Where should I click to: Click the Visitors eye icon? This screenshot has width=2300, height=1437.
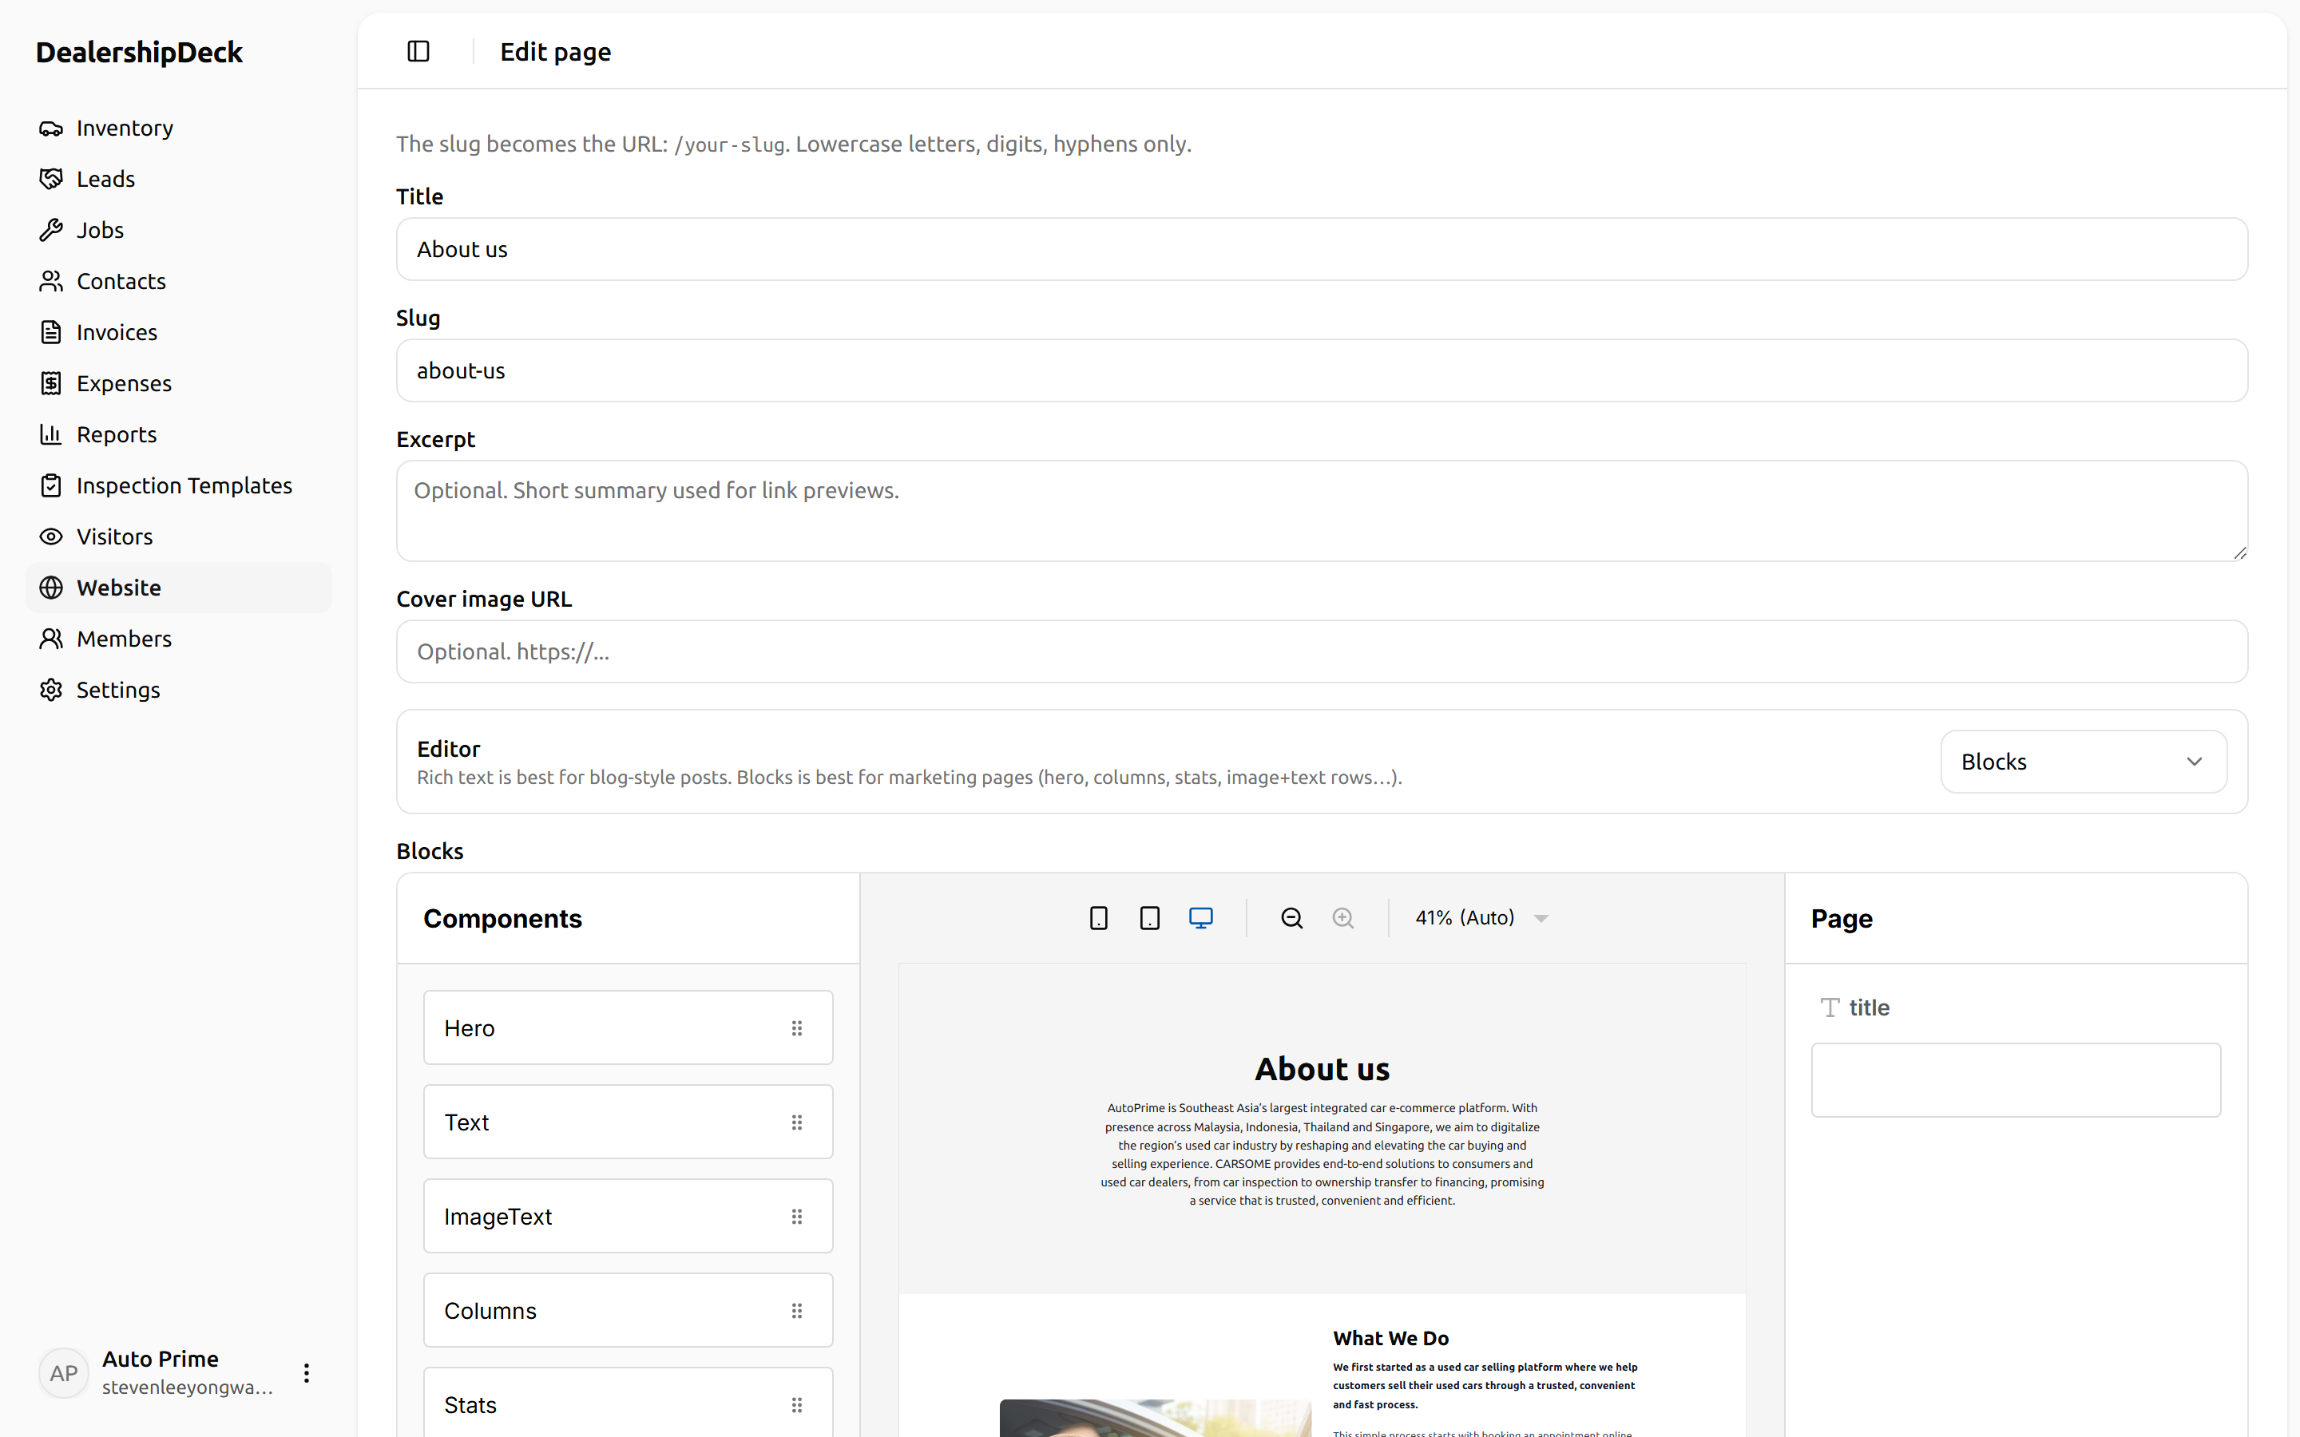(51, 537)
